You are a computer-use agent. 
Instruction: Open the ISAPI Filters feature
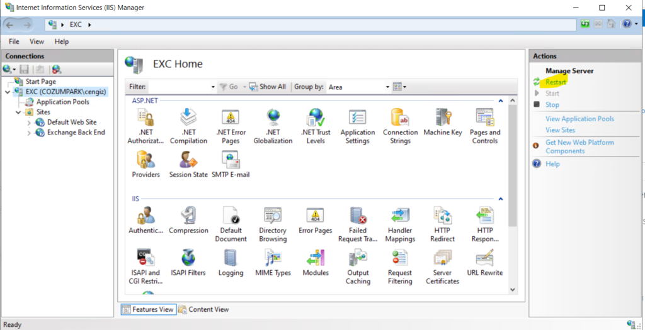pos(188,263)
